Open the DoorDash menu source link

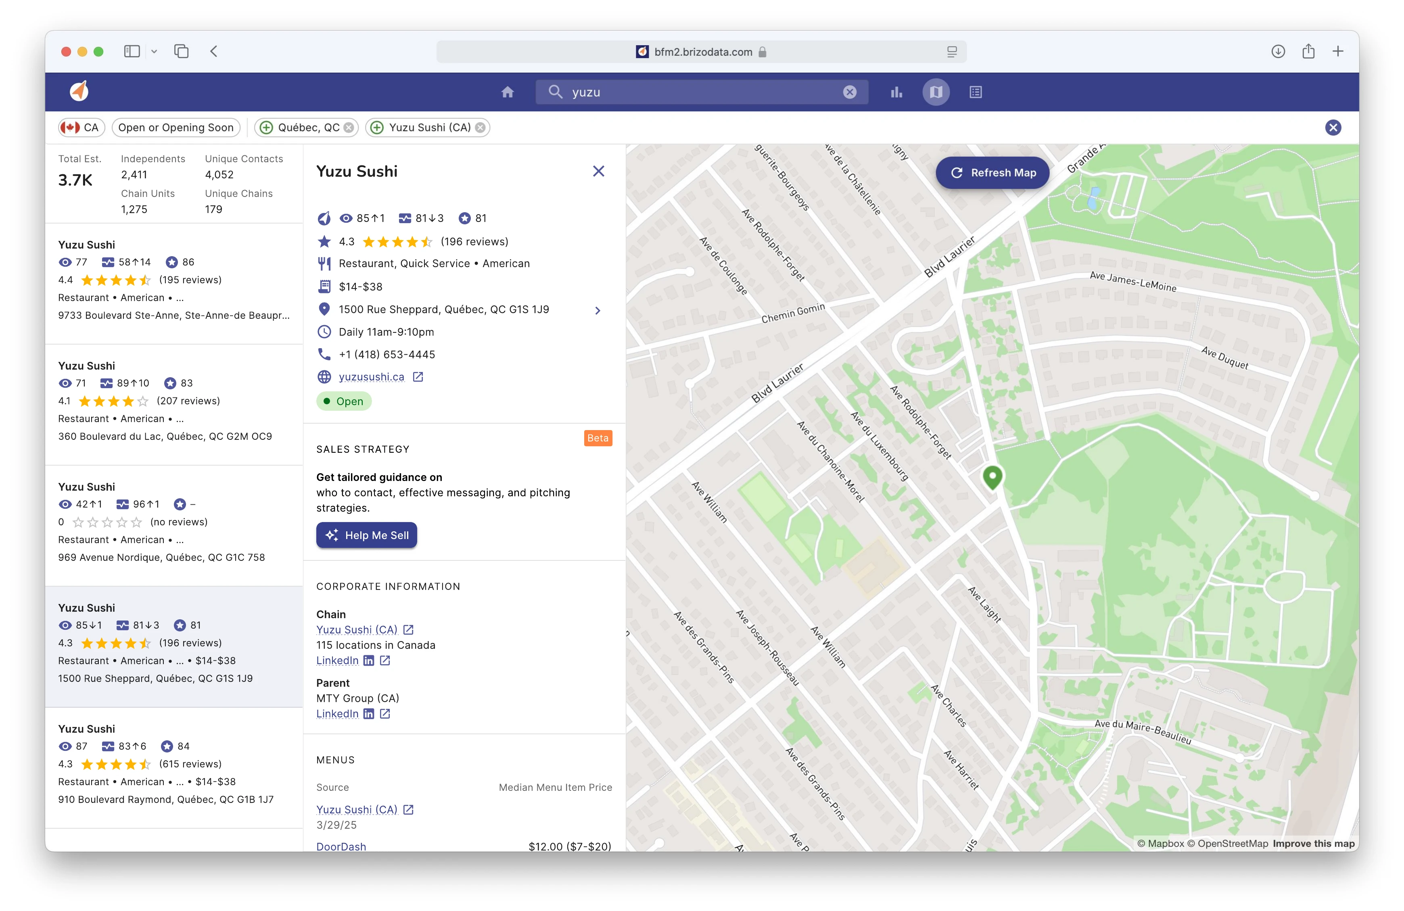pyautogui.click(x=341, y=846)
